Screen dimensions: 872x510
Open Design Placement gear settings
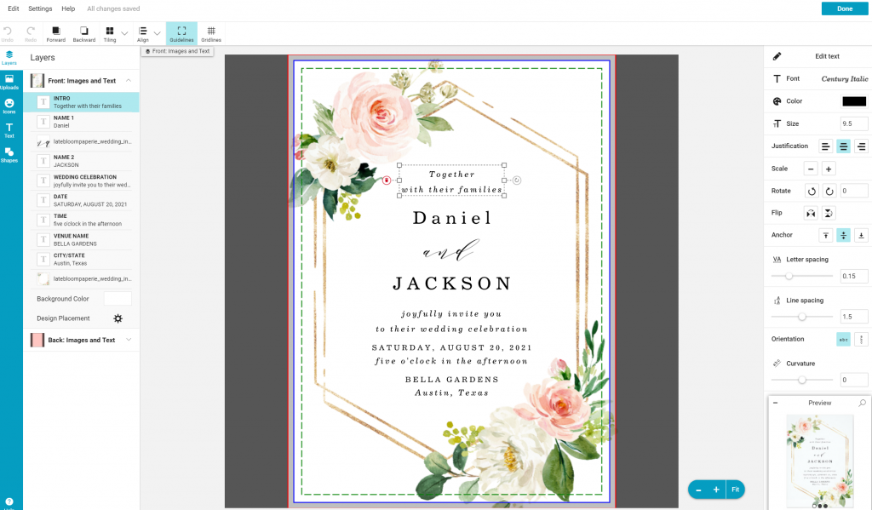click(x=118, y=318)
